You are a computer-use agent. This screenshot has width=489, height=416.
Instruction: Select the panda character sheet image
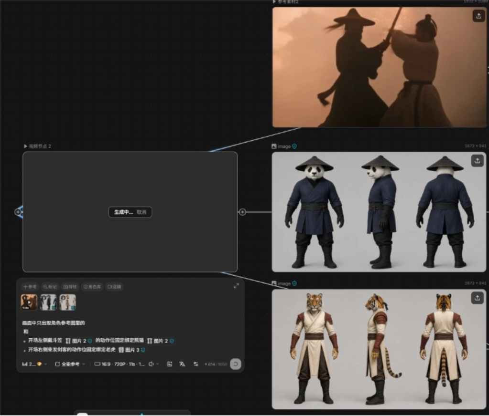379,212
